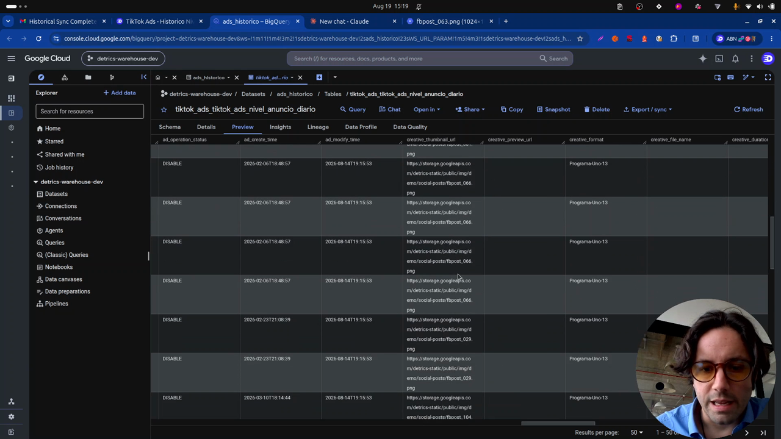Open the pen tool dropdown in top right

point(748,77)
